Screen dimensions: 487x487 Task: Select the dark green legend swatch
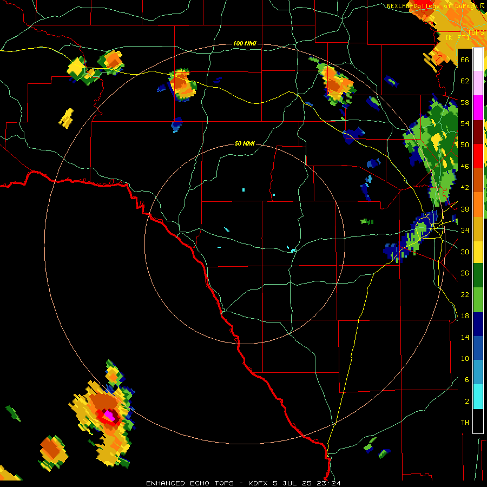[x=478, y=275]
